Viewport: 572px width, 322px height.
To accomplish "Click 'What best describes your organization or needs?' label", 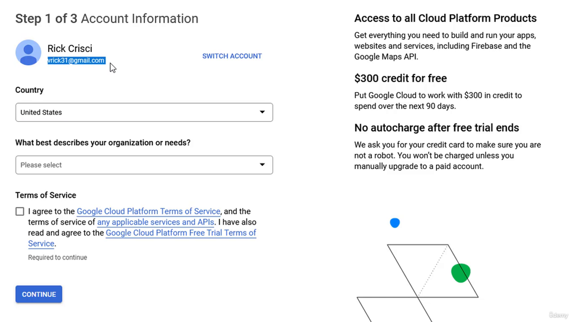I will coord(103,143).
